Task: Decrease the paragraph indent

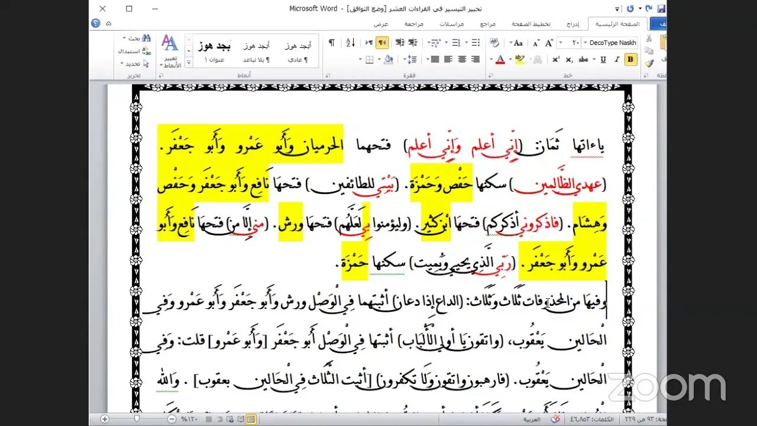Action: pyautogui.click(x=413, y=43)
